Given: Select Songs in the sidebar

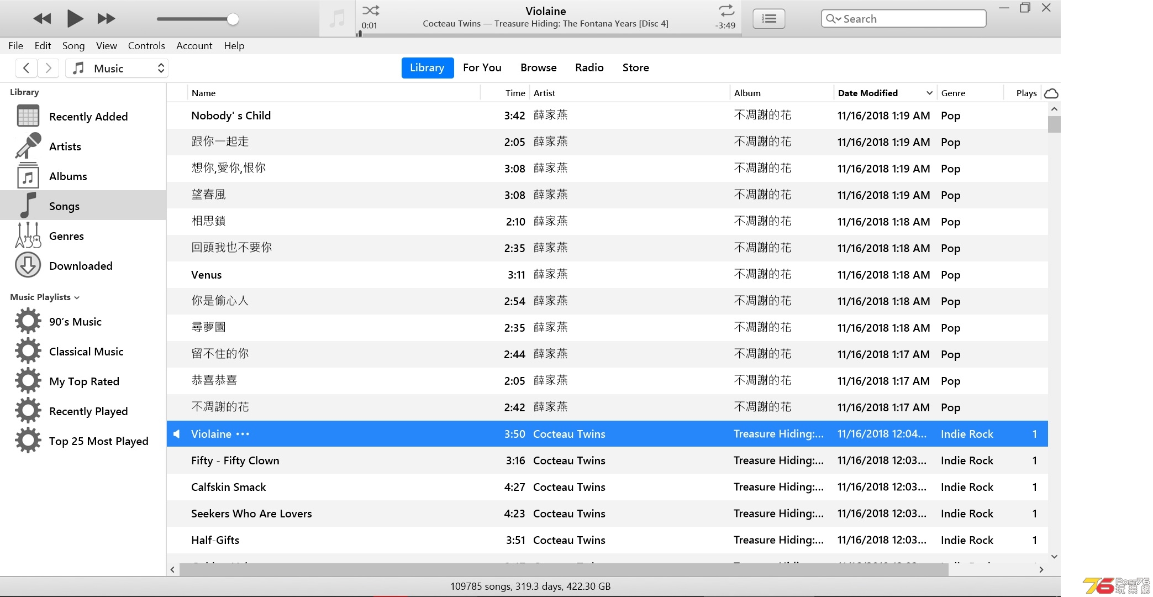Looking at the screenshot, I should 83,206.
